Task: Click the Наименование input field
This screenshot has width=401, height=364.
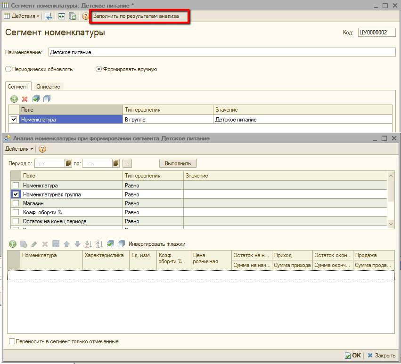Action: click(221, 52)
